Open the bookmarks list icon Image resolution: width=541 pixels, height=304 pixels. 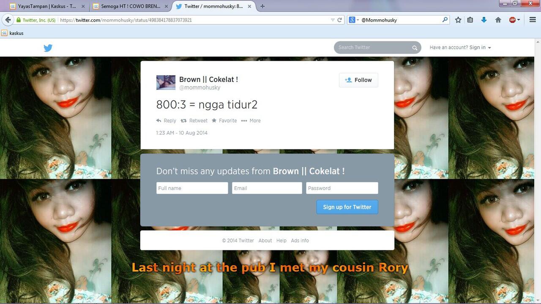pyautogui.click(x=470, y=20)
